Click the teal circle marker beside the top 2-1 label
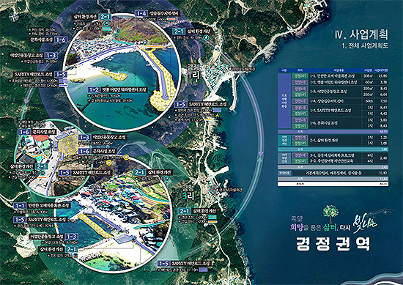This screenshot has width=403, height=285. click(106, 23)
